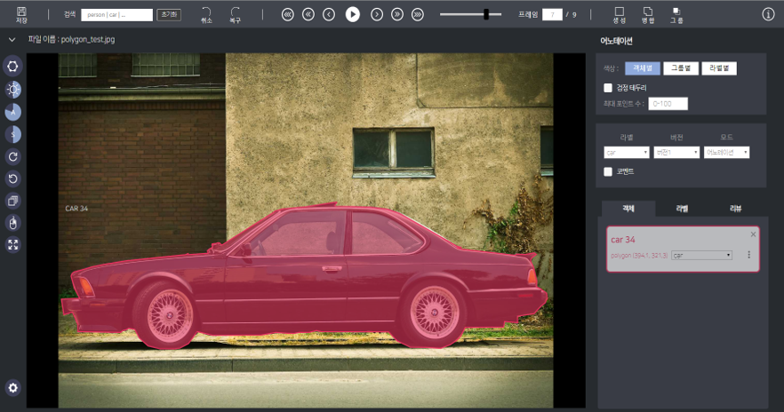Open the info icon at top right
This screenshot has height=412, width=784.
click(768, 14)
